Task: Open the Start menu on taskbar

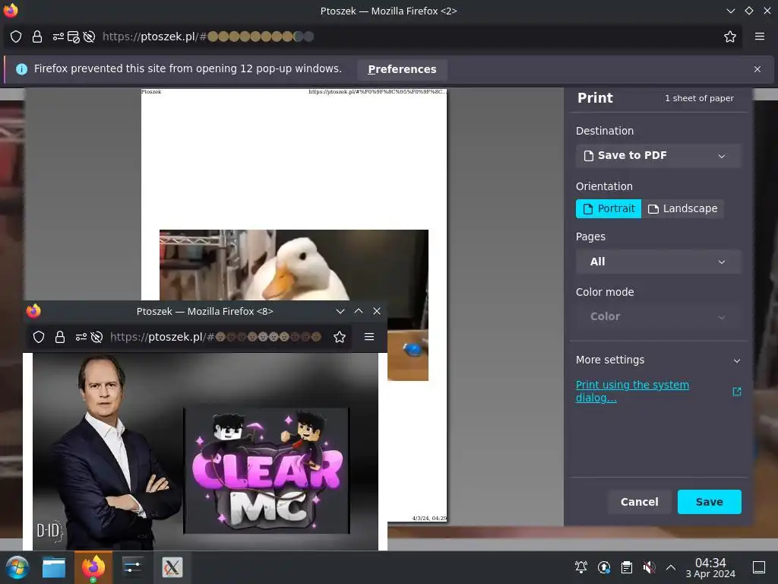Action: coord(17,567)
